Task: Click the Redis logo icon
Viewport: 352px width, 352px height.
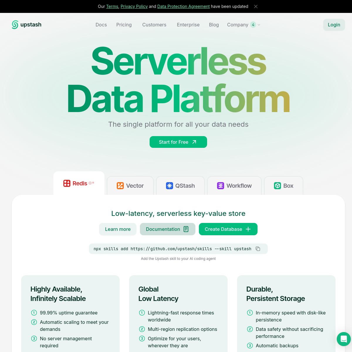Action: point(67,183)
